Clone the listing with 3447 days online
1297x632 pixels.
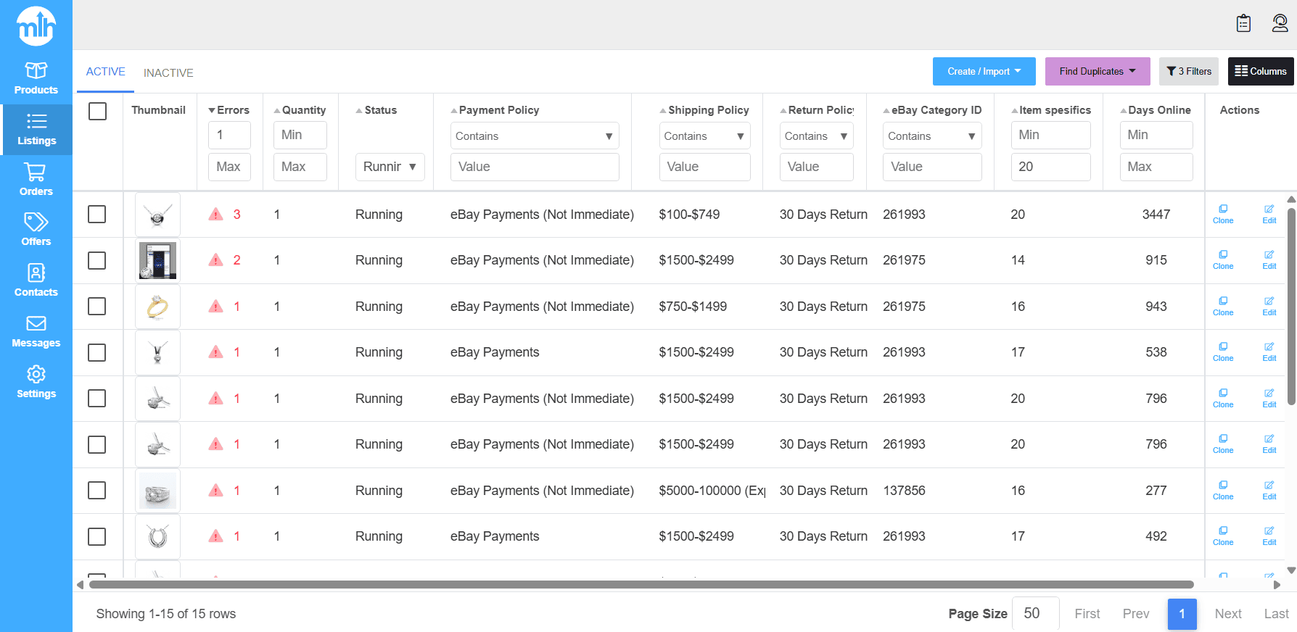[x=1223, y=215]
